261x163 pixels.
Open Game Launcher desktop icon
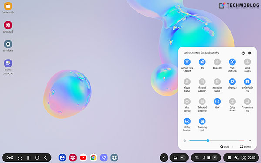click(8, 67)
